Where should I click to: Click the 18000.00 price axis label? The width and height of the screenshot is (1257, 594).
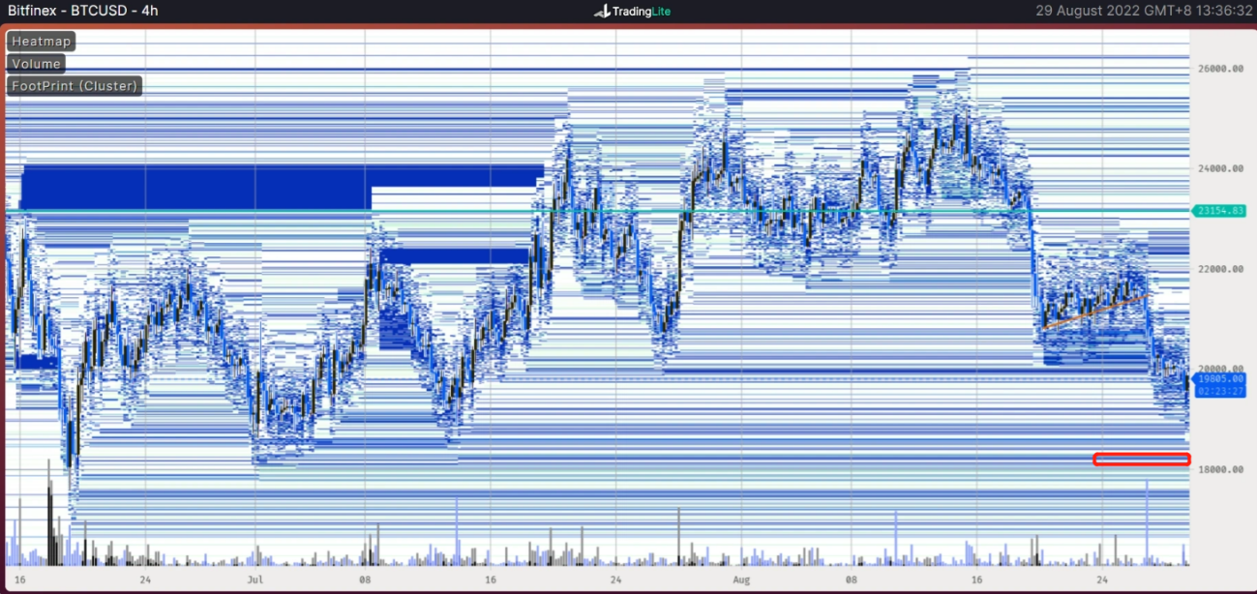click(x=1219, y=470)
